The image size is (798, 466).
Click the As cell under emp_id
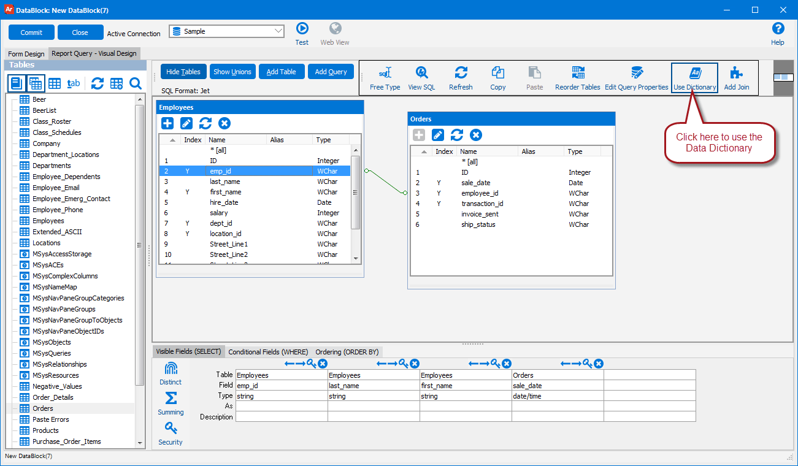[x=282, y=406]
